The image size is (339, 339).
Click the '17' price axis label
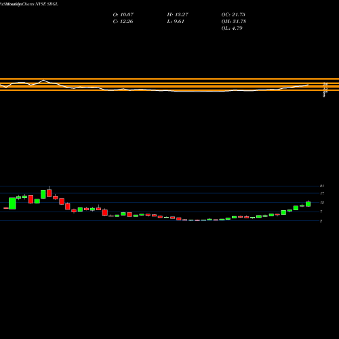pos(322,193)
